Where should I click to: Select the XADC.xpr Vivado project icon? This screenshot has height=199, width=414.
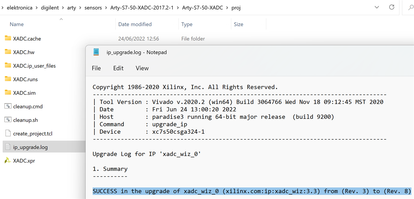tap(8, 160)
